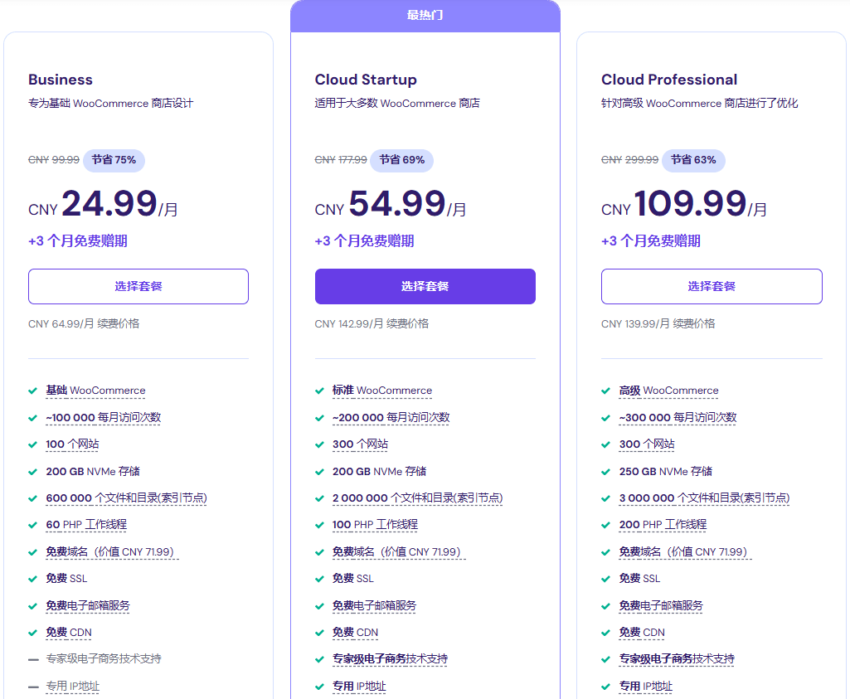Click the checkmark beside 高级 WooCommerce
Viewport: 850px width, 699px height.
(x=606, y=391)
